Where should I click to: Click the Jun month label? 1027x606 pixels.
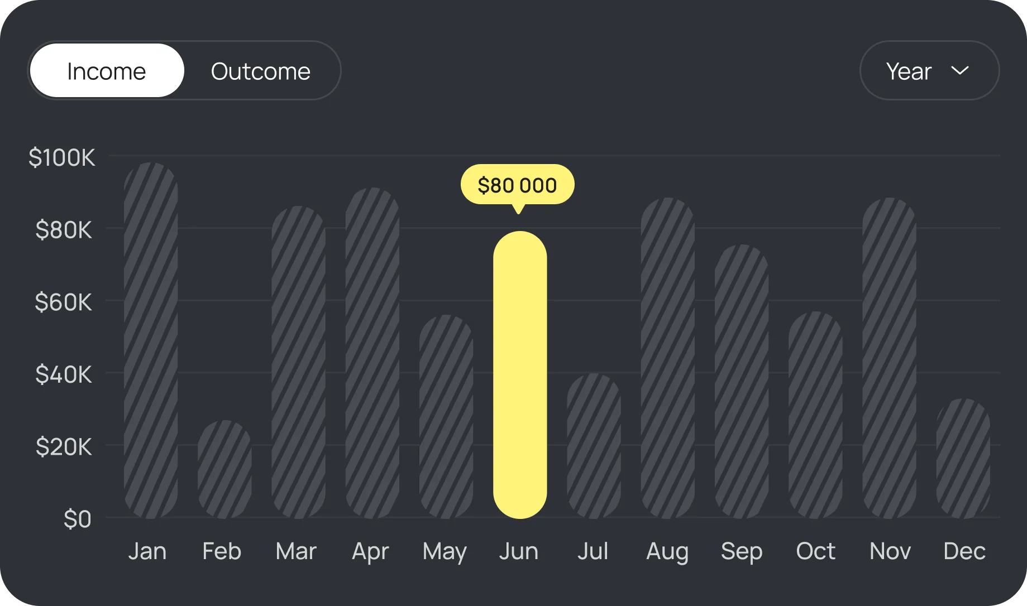pos(519,551)
